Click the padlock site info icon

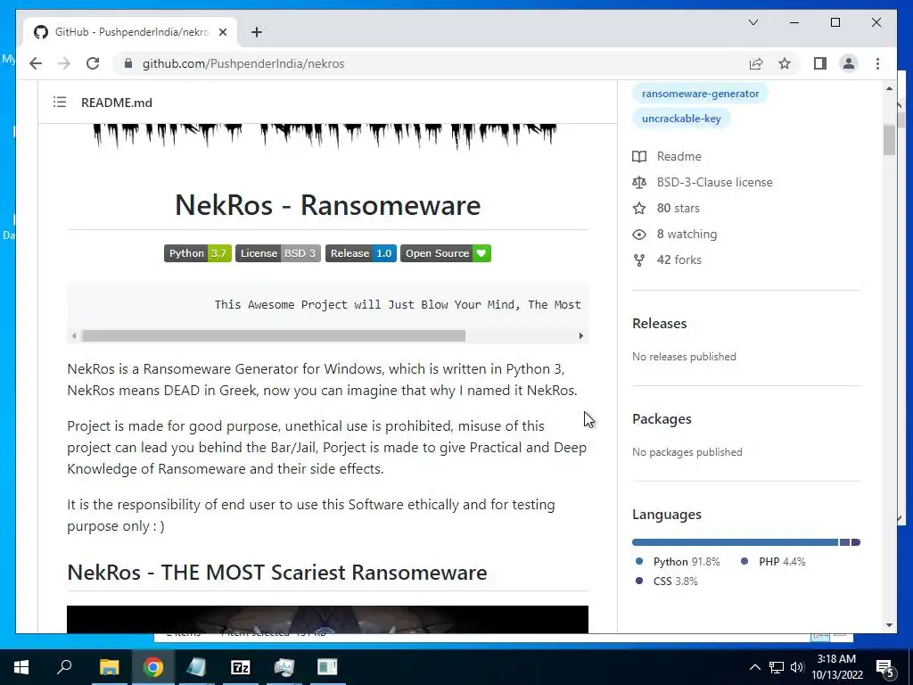[x=128, y=63]
